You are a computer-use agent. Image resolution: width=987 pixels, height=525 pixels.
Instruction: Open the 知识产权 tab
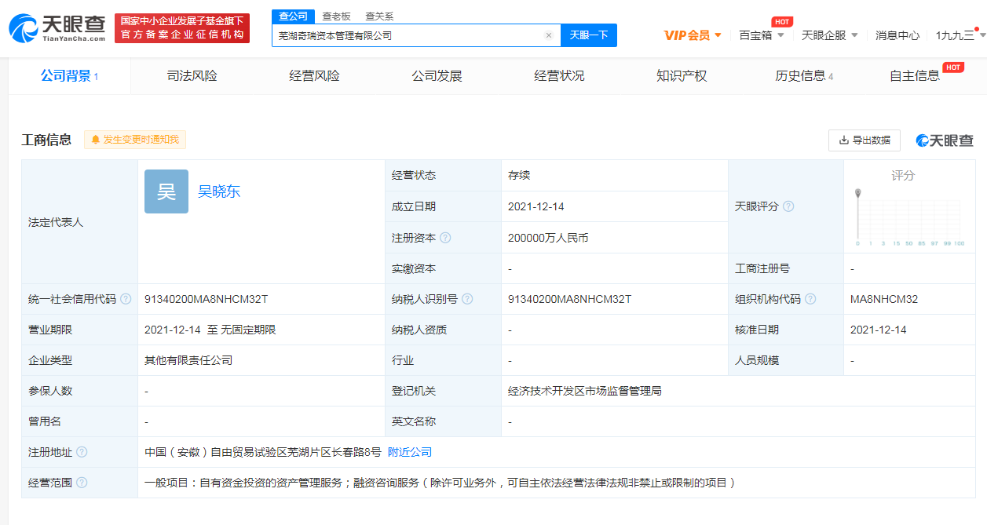click(x=682, y=76)
